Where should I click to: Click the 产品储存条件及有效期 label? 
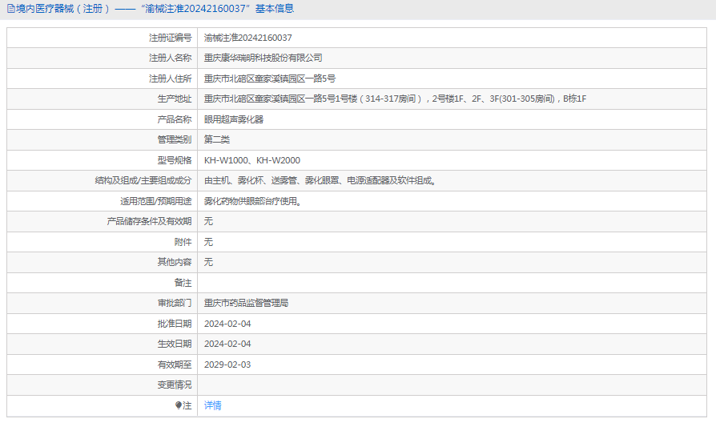tap(149, 222)
